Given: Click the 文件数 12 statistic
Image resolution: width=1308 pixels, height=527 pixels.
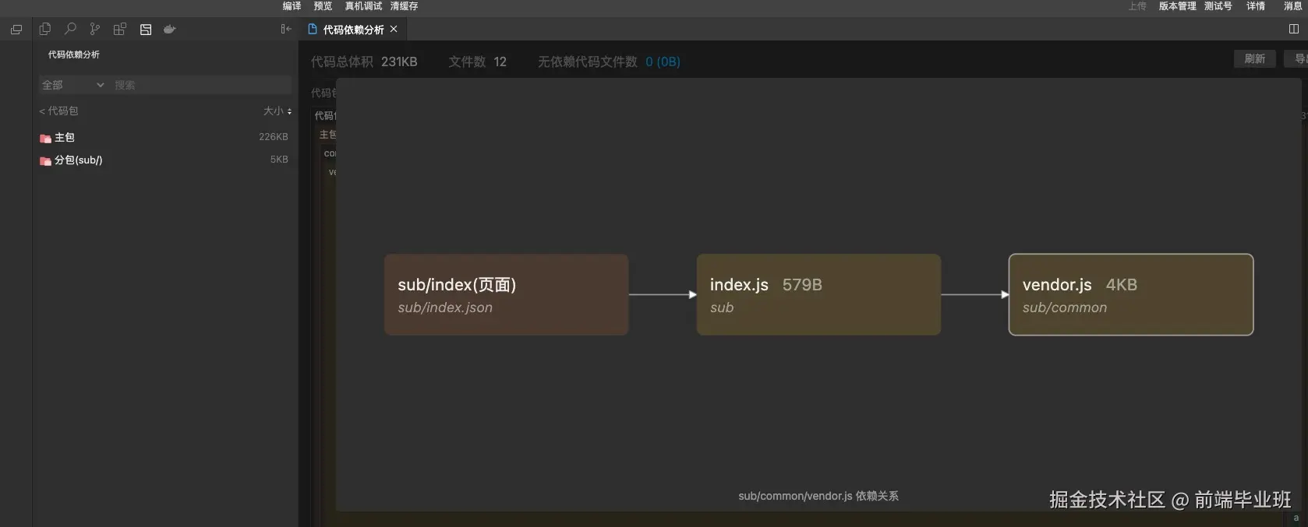Looking at the screenshot, I should point(477,61).
